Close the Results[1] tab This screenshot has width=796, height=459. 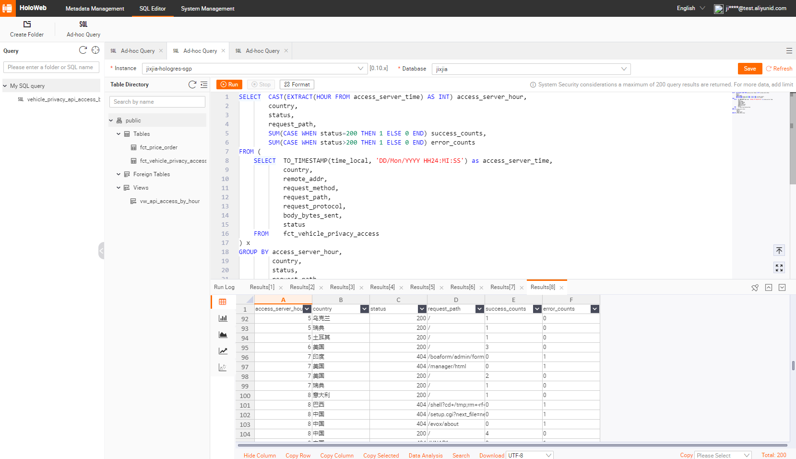click(x=281, y=288)
